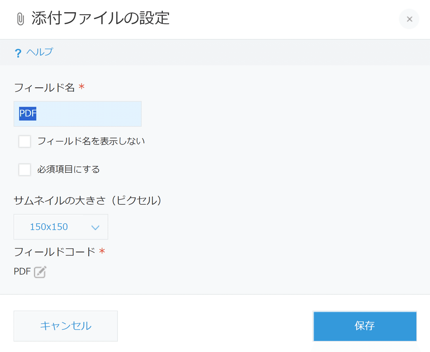Expand the thumbnail size chevron arrow

(x=95, y=227)
